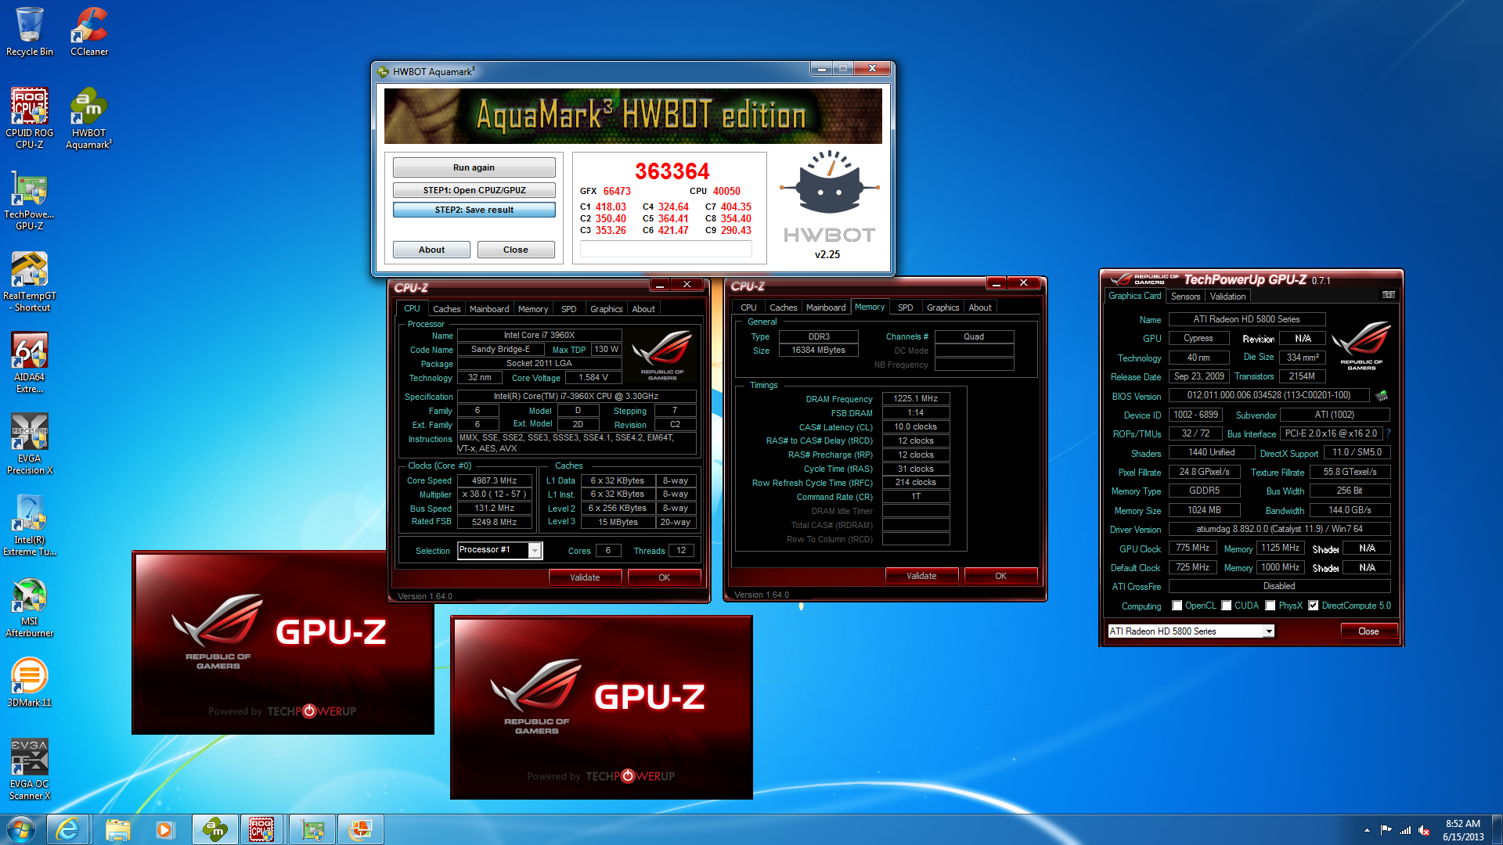This screenshot has width=1503, height=845.
Task: Toggle the OpenCL checkbox in GPU-Z
Action: [1177, 606]
